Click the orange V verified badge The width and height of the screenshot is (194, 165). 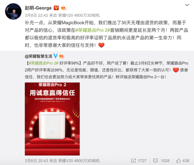click(56, 8)
